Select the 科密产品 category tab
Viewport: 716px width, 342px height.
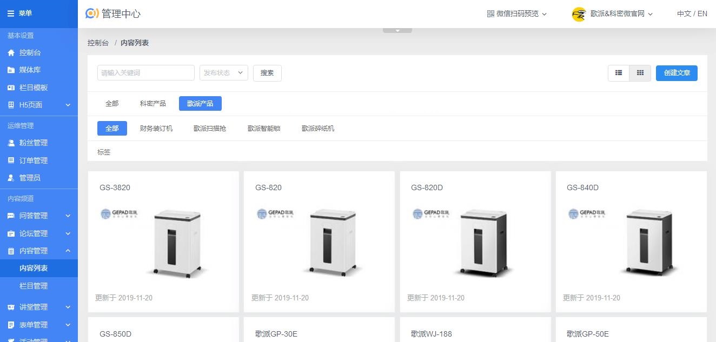[153, 103]
